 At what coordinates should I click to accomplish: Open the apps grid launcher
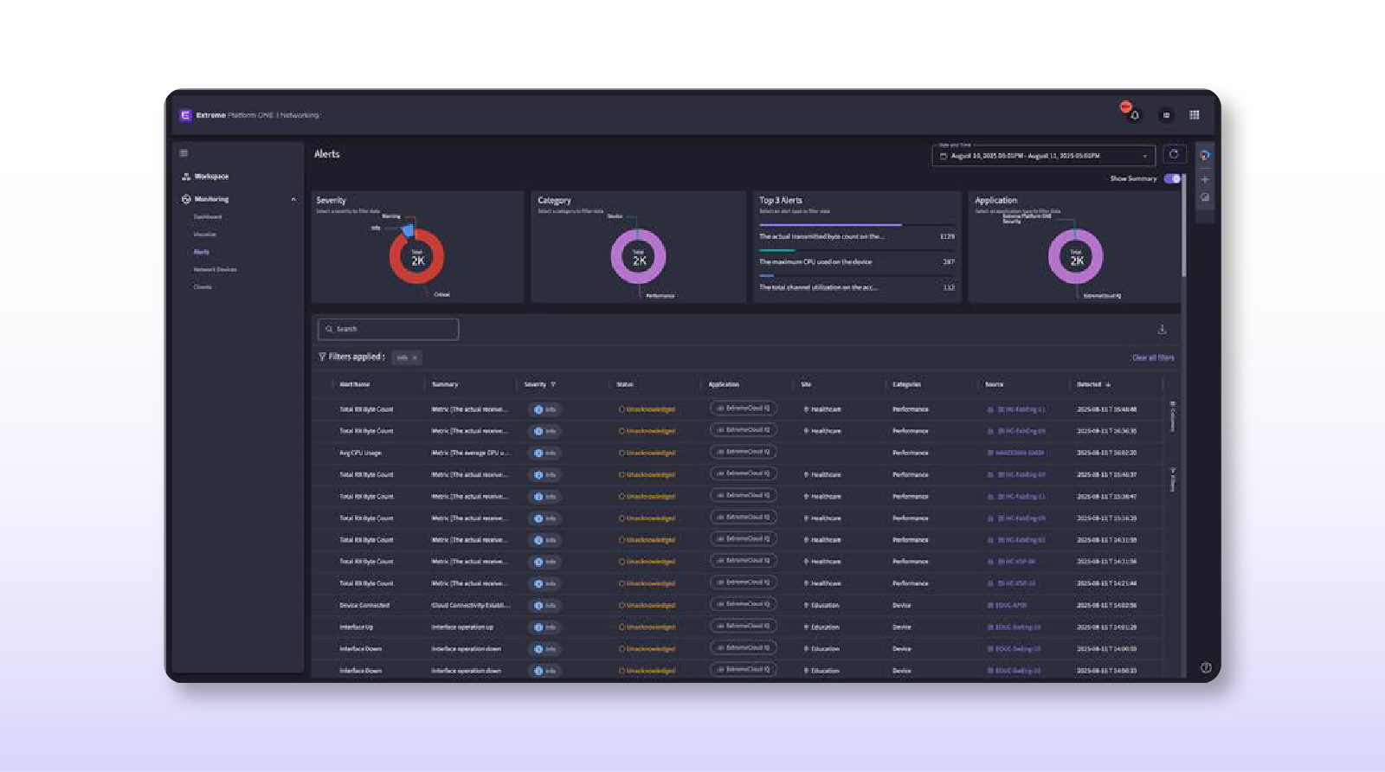tap(1195, 115)
